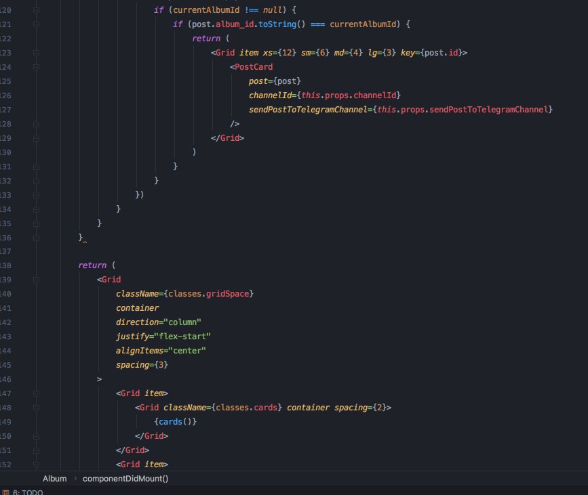588x495 pixels.
Task: Click the 'lg={3}' attribute
Action: pos(382,53)
